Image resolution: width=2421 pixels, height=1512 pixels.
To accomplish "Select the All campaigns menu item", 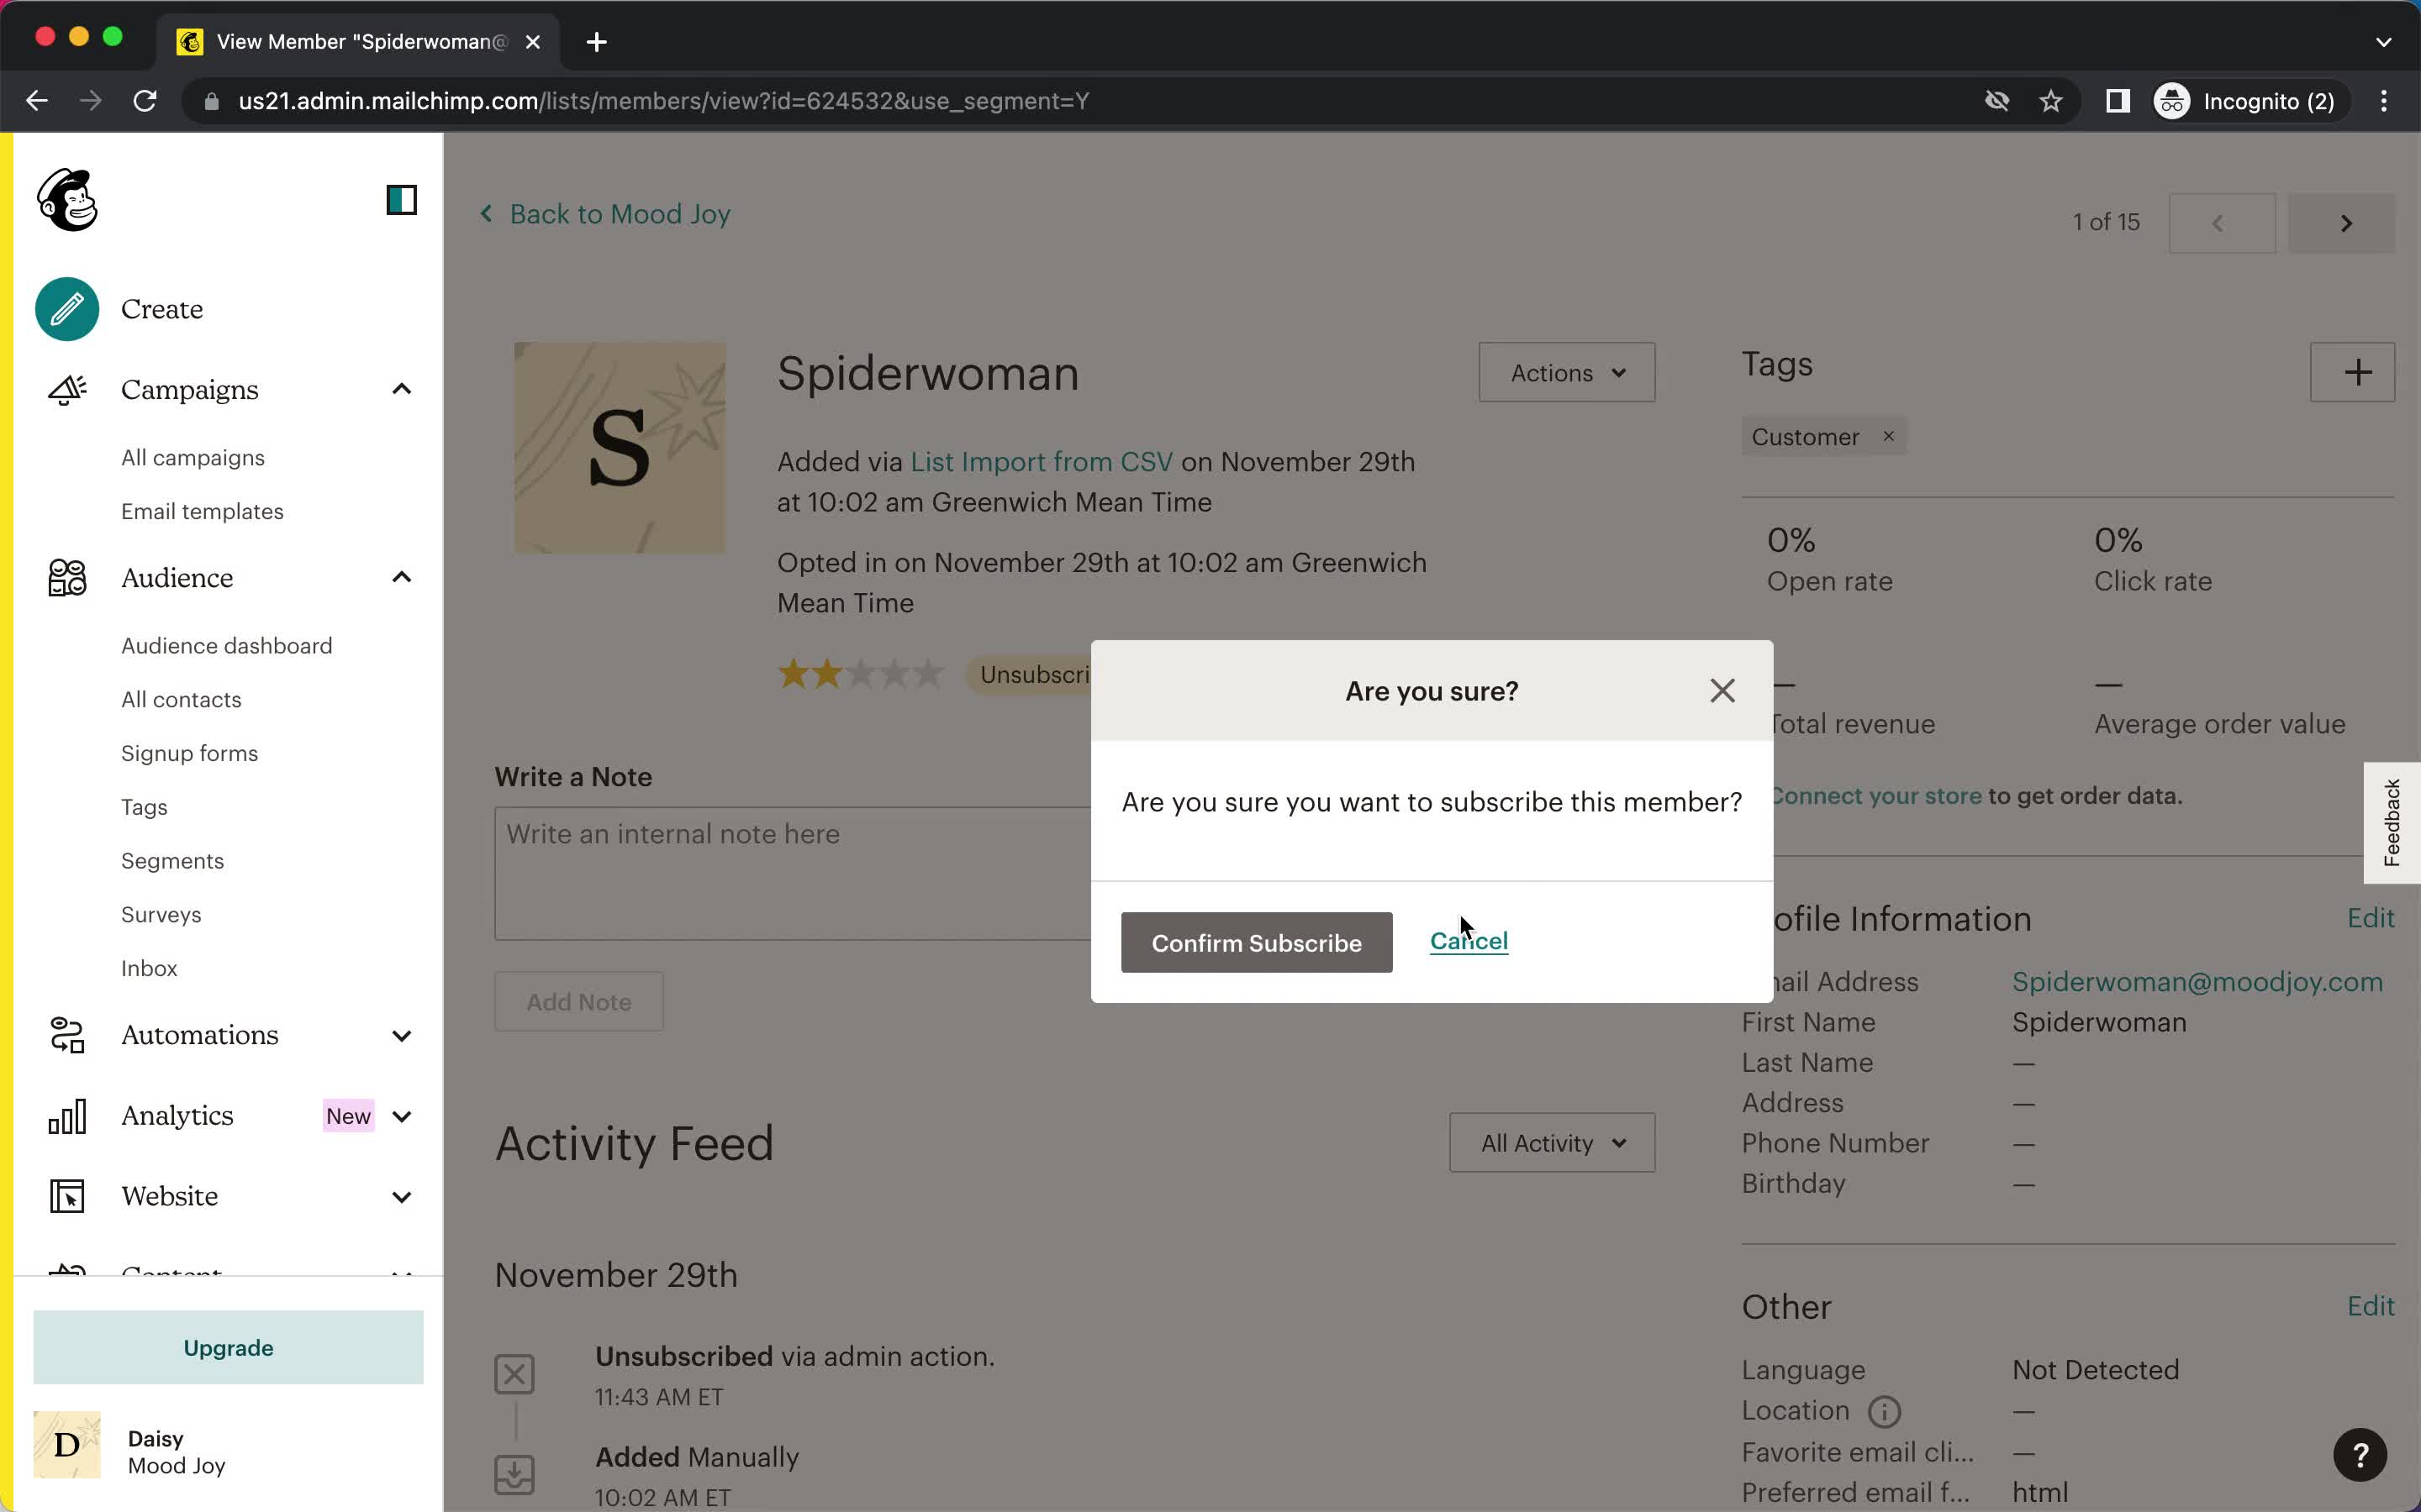I will 192,456.
